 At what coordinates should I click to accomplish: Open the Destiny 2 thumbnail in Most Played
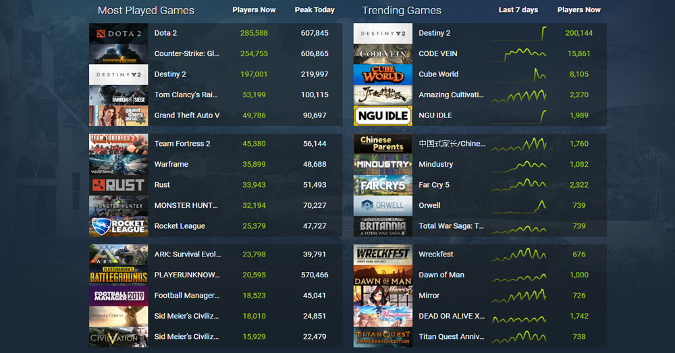(118, 74)
